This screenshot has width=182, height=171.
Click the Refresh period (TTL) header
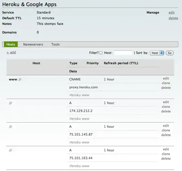pyautogui.click(x=121, y=63)
